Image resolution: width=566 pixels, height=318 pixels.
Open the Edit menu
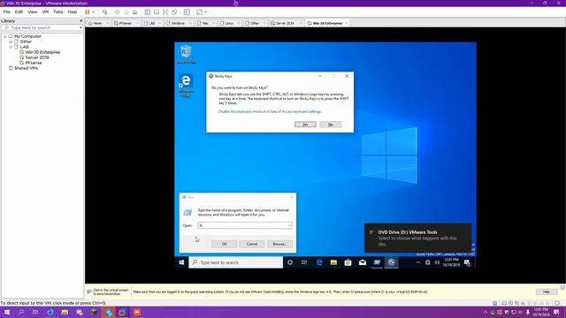click(x=19, y=11)
